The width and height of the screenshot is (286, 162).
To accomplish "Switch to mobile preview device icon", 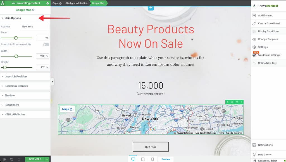I will [152, 159].
